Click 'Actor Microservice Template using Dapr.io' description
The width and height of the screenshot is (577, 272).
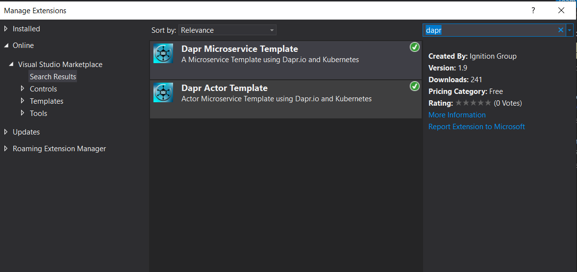tap(276, 99)
